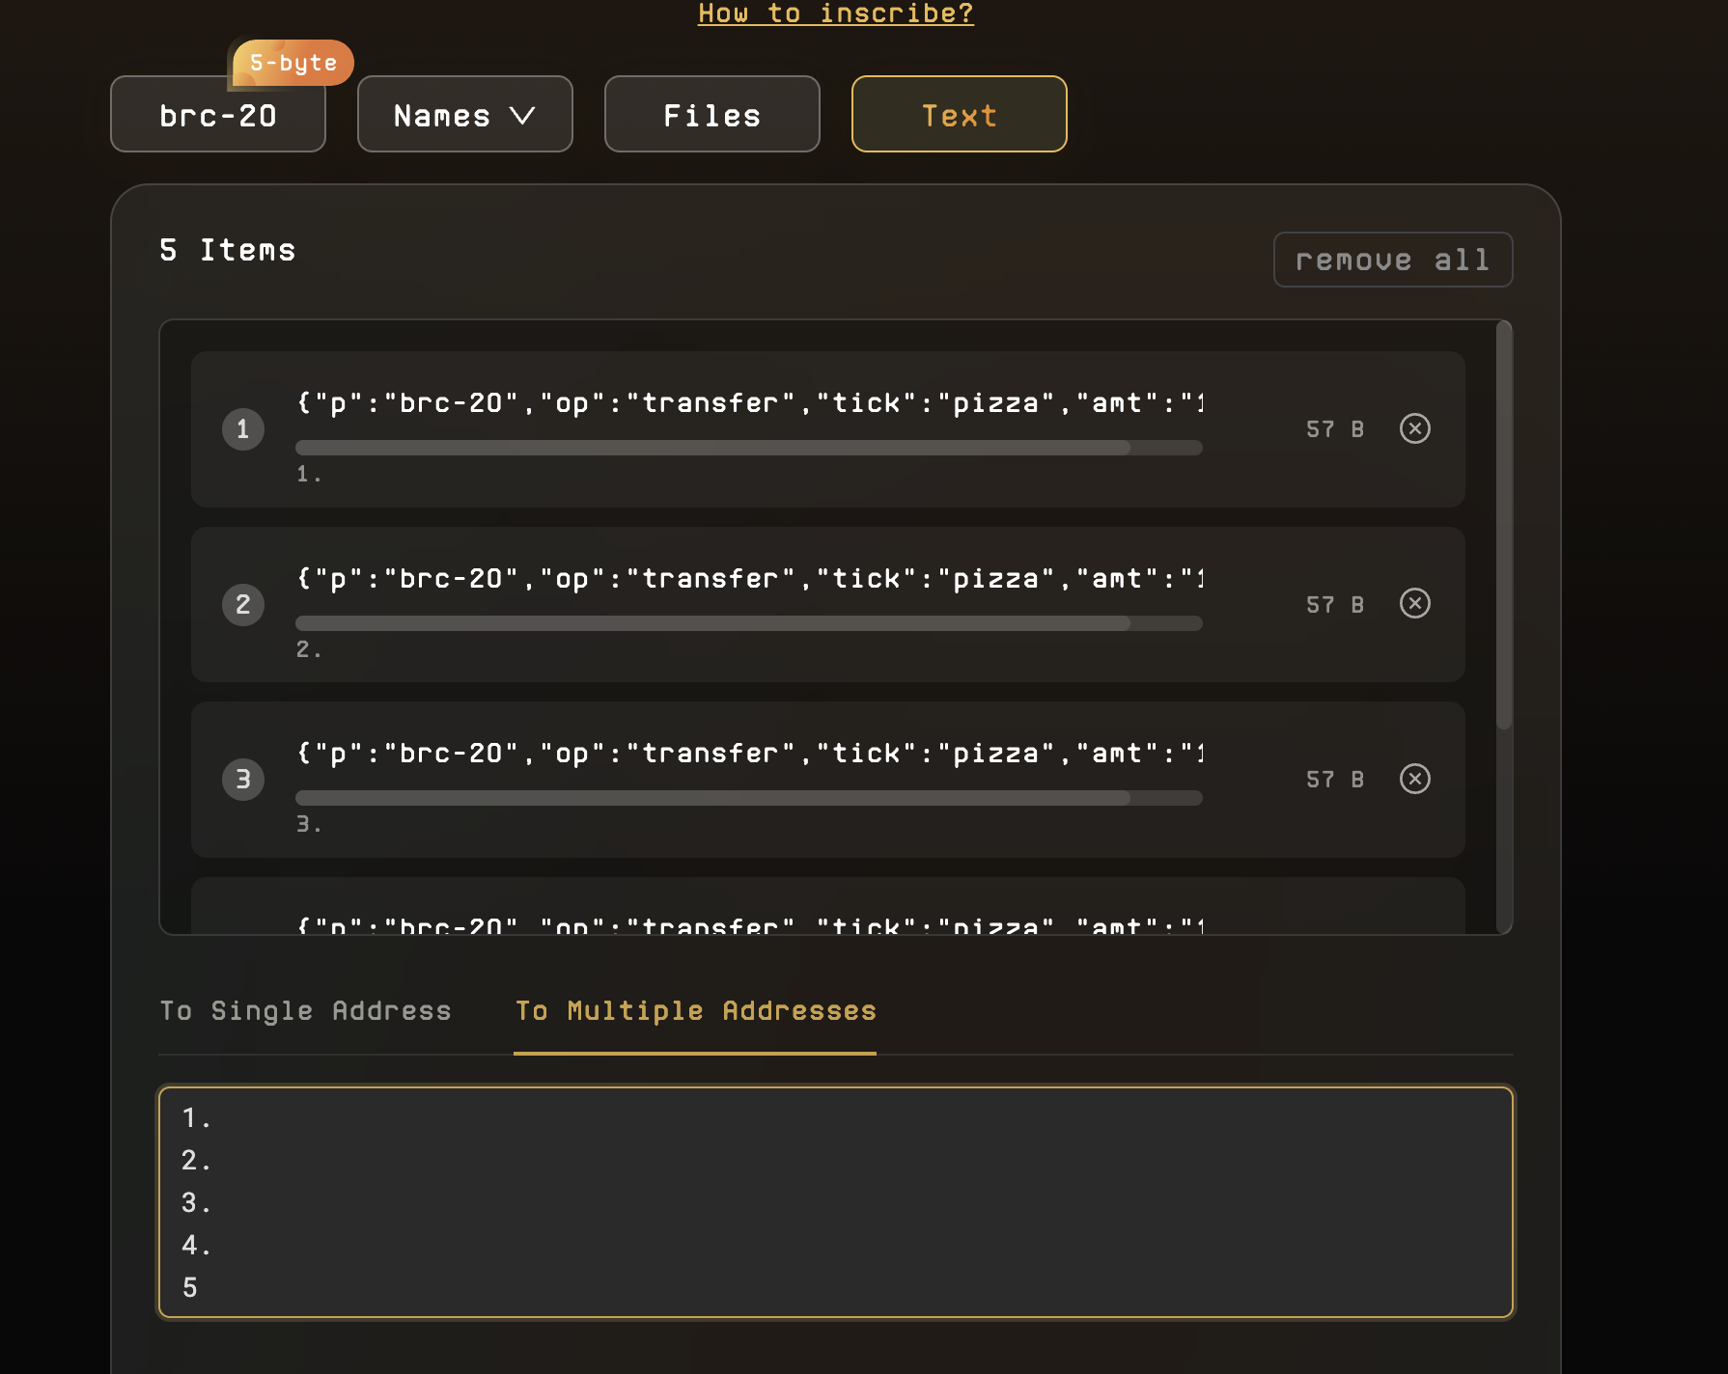1728x1374 pixels.
Task: Open the How to inscribe link
Action: tap(835, 14)
